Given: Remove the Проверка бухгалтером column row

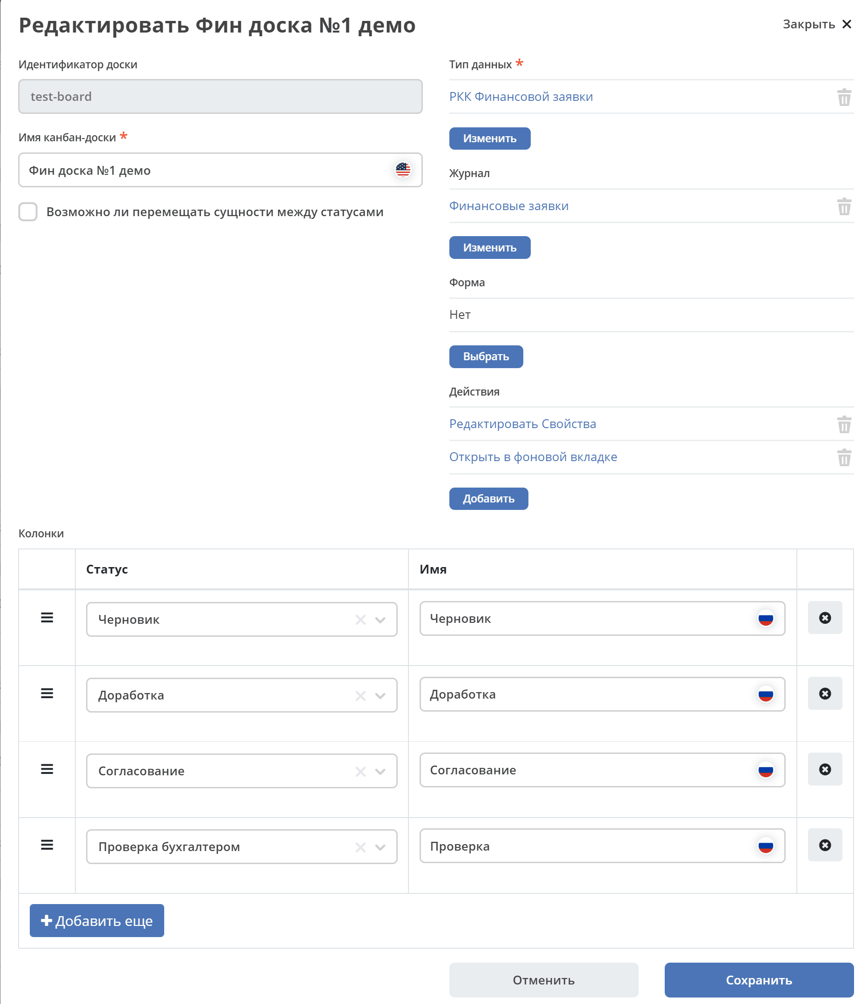Looking at the screenshot, I should click(824, 845).
